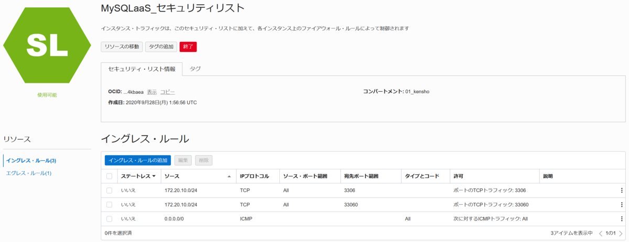Click 作成日 timestamp text
Image resolution: width=629 pixels, height=242 pixels.
153,102
